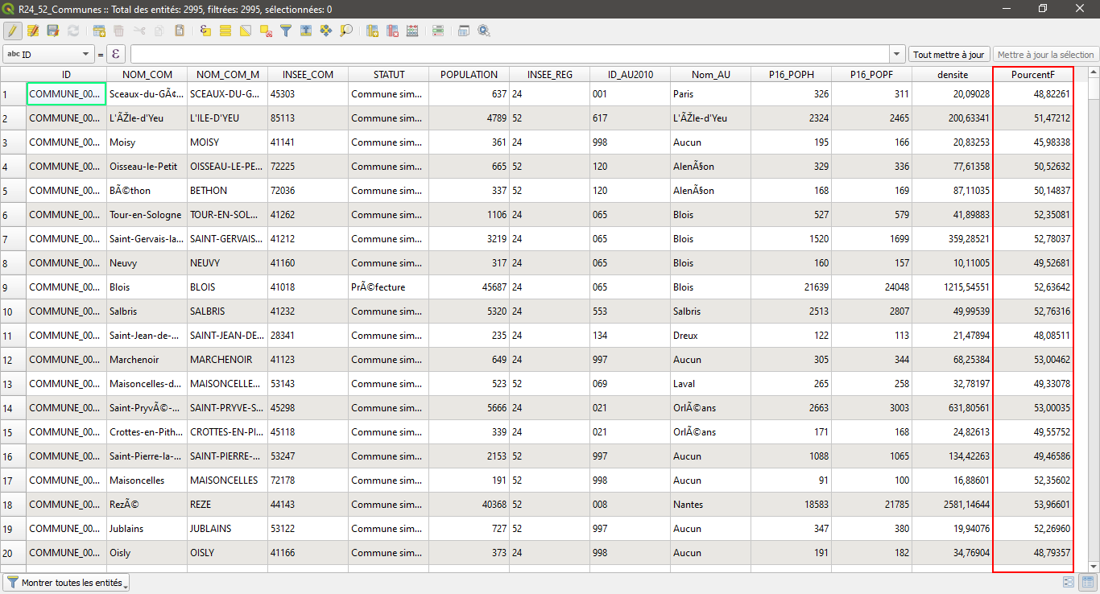Open the field calculator abacus icon
The width and height of the screenshot is (1100, 594).
(412, 31)
